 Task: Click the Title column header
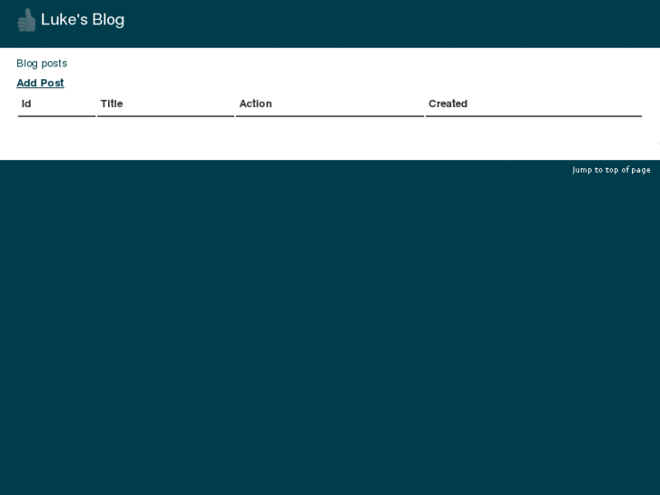(x=112, y=104)
